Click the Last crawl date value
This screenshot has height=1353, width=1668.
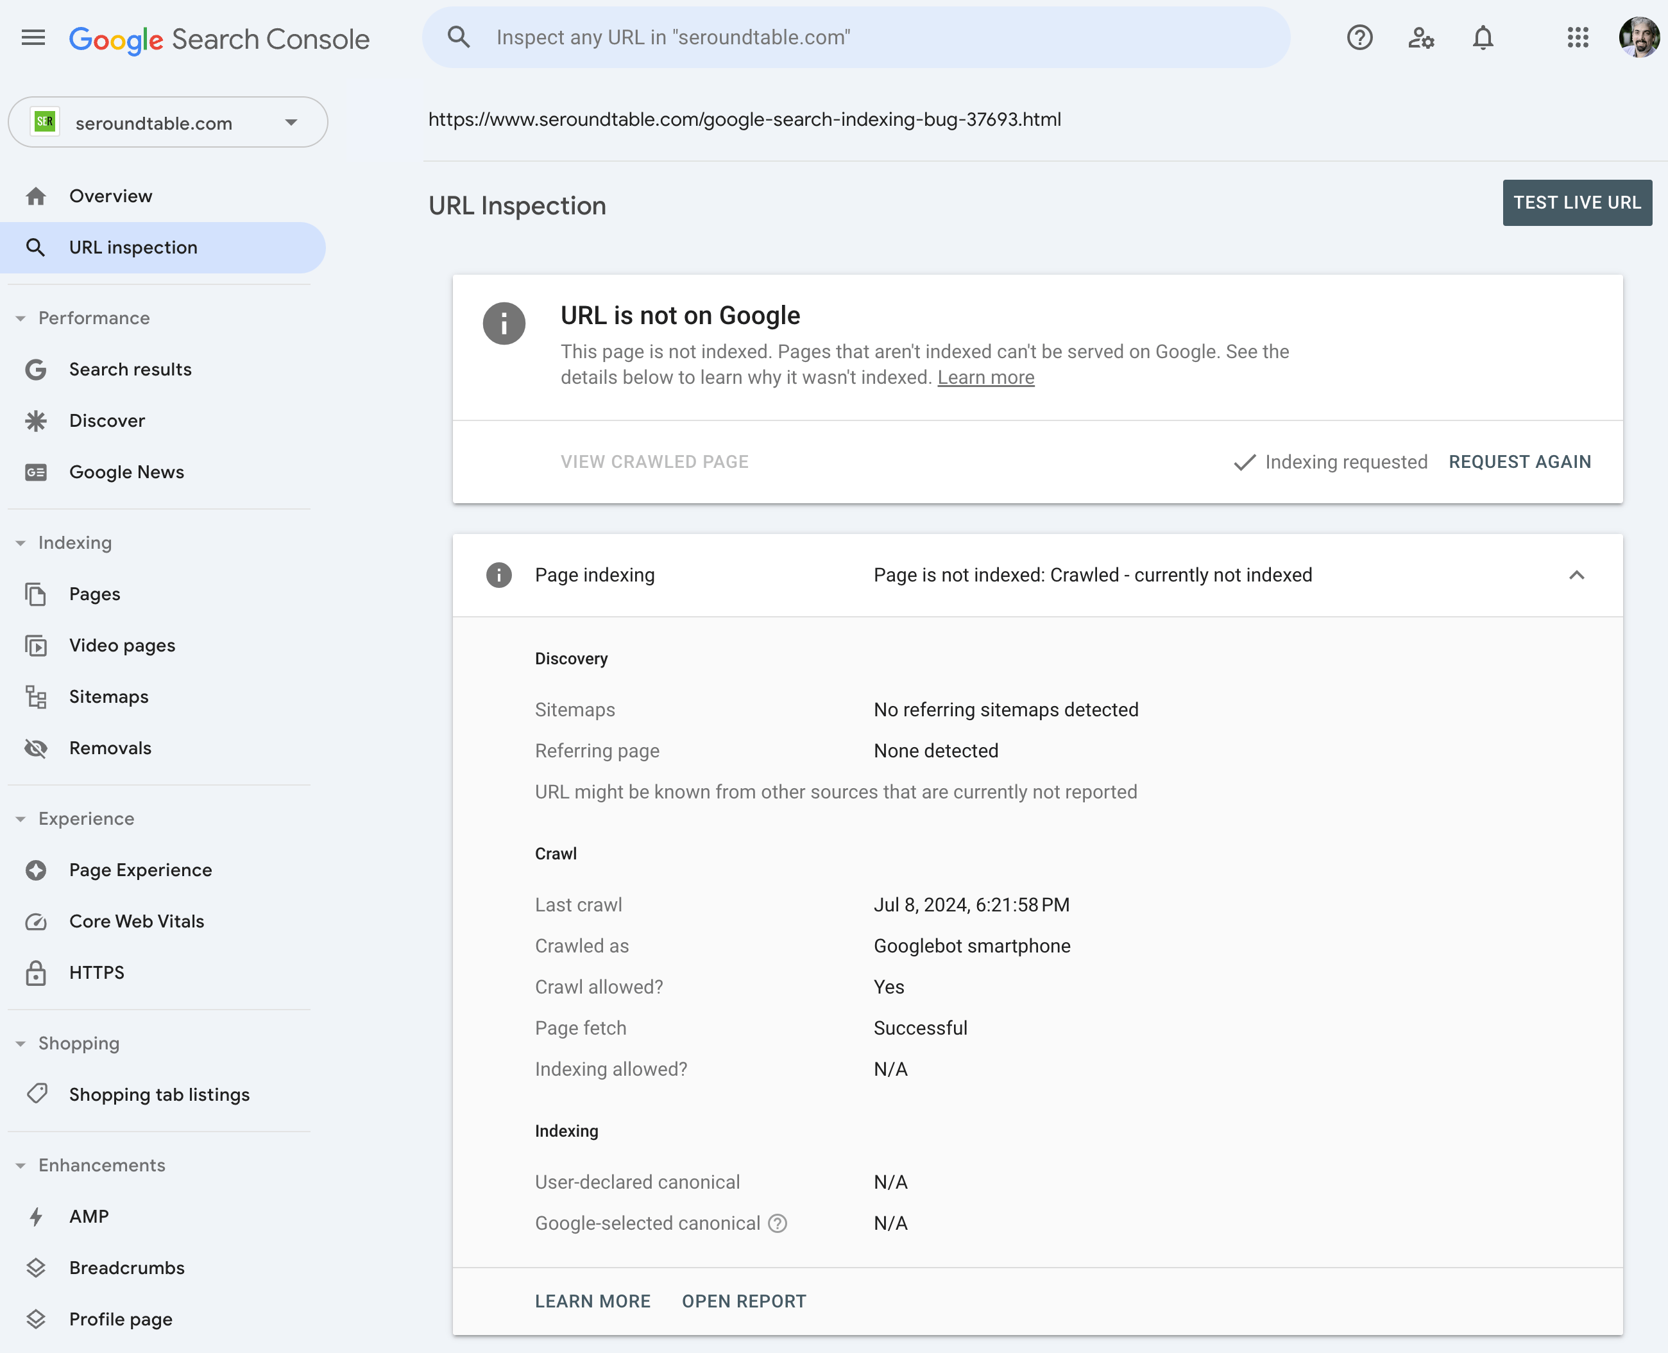[971, 905]
